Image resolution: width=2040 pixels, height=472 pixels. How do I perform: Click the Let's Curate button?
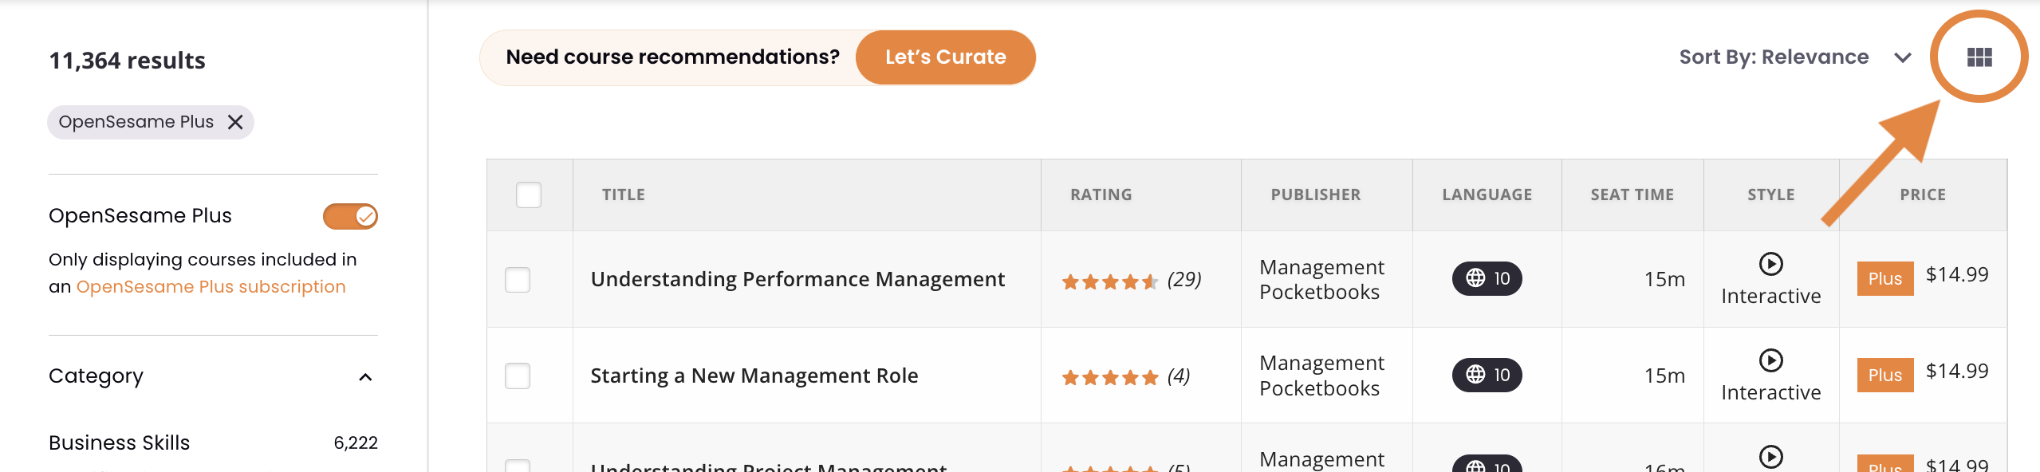(945, 57)
